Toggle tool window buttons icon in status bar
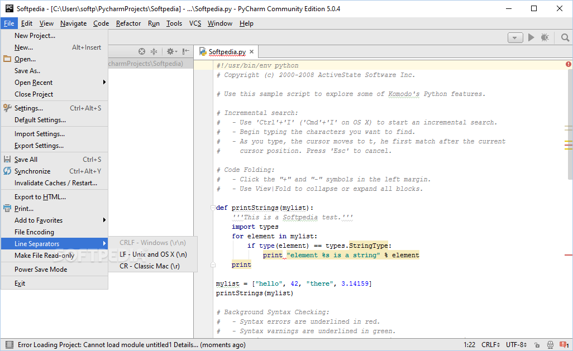Screen dimensions: 573x351 (x=9, y=344)
